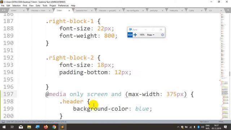
Task: Switch to the .htaccess — group42 tab
Action: (108, 10)
